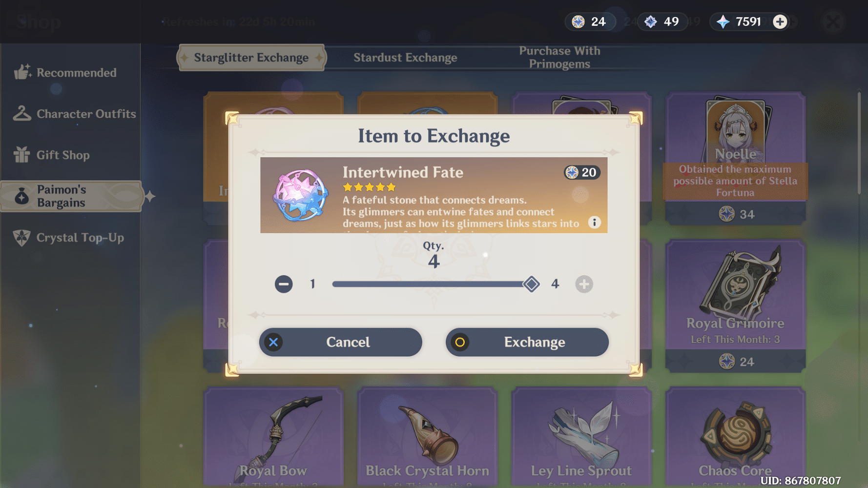Click the Intertwined Fate item icon

pyautogui.click(x=300, y=195)
